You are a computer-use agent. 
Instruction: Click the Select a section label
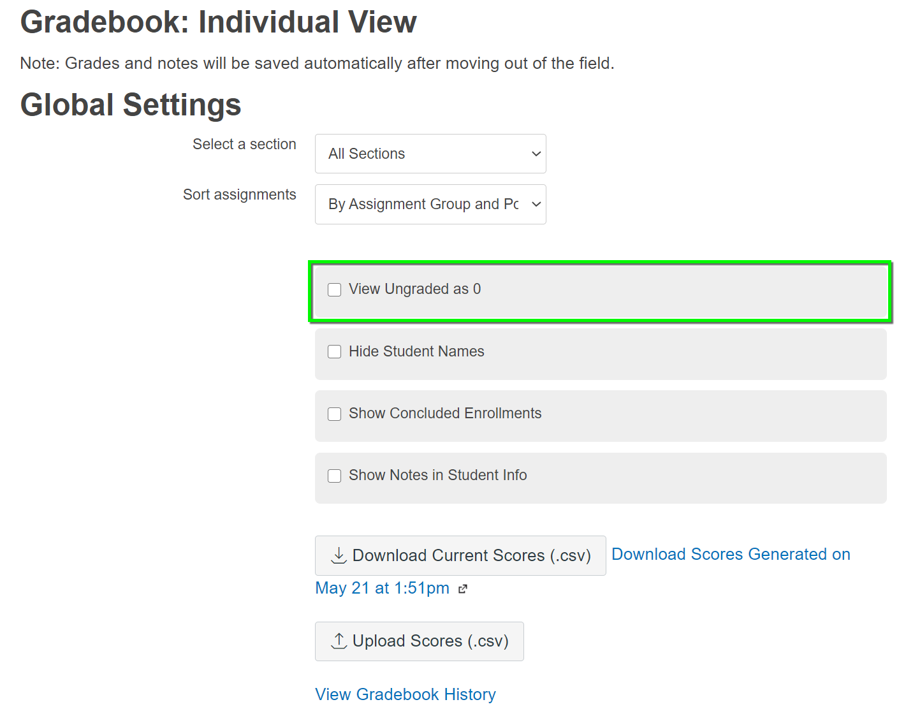(244, 144)
